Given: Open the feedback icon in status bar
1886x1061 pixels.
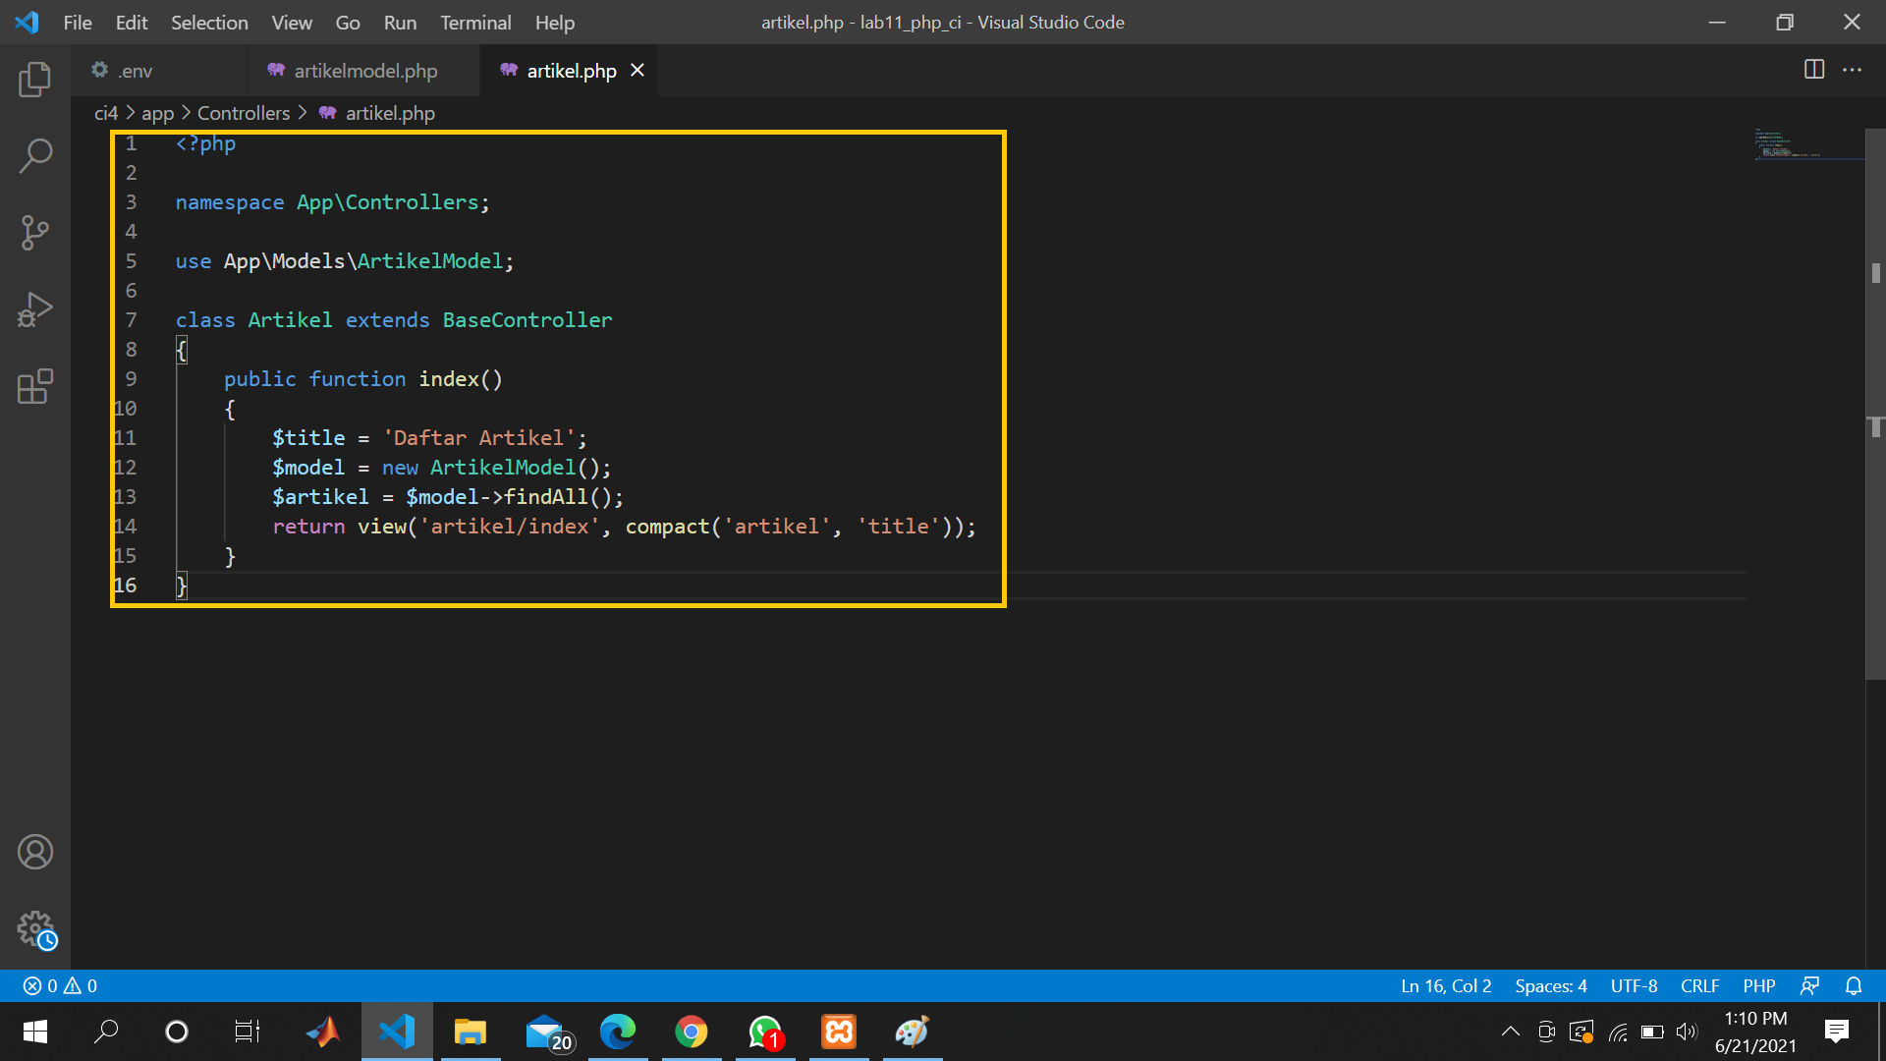Looking at the screenshot, I should click(1809, 985).
